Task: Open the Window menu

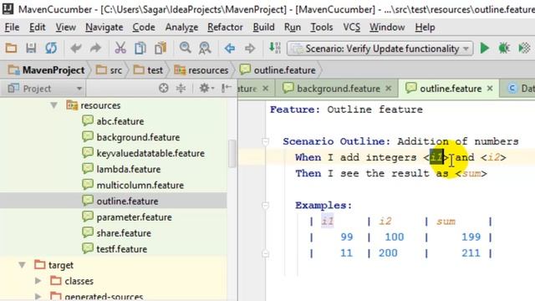Action: tap(387, 28)
